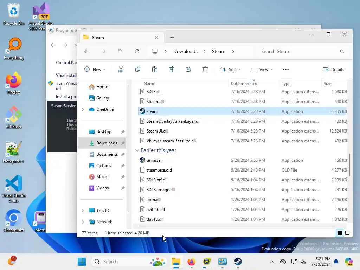Select the SteamUI.dll file
Screen dimensions: 360x270
[243, 131]
